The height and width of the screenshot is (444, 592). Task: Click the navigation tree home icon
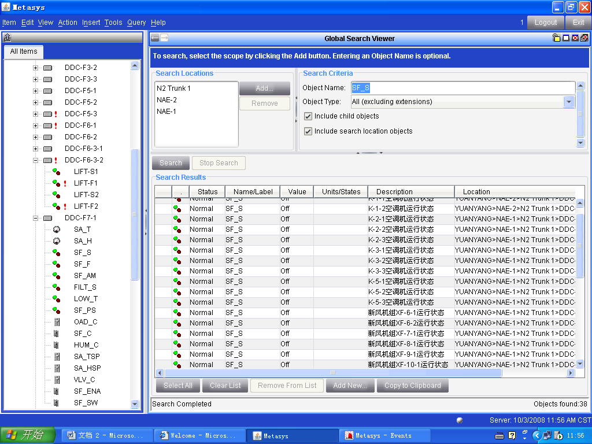click(x=8, y=38)
